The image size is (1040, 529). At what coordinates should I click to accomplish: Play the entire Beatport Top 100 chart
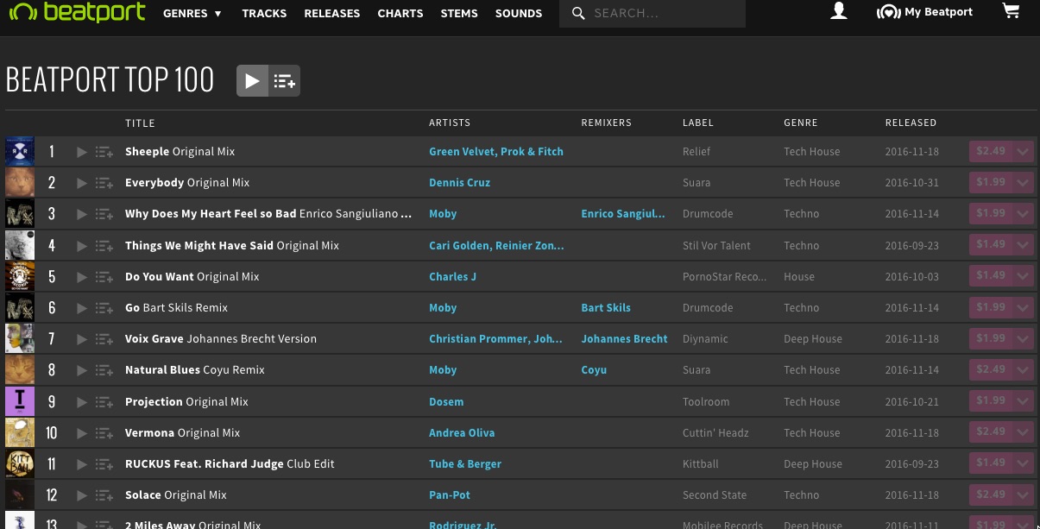[252, 81]
